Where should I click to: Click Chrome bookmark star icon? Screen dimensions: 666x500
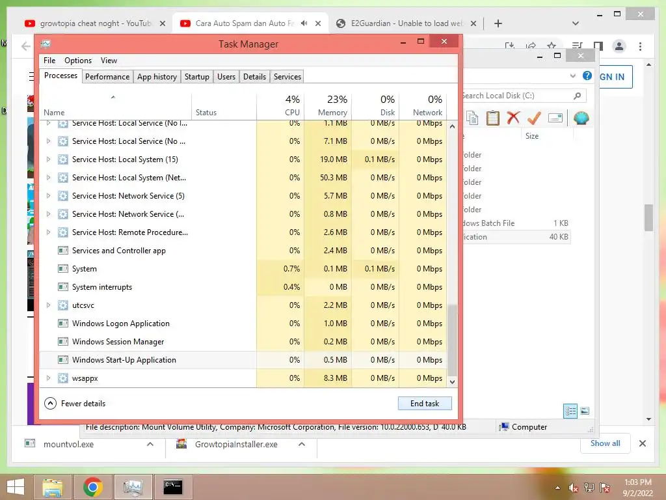552,46
